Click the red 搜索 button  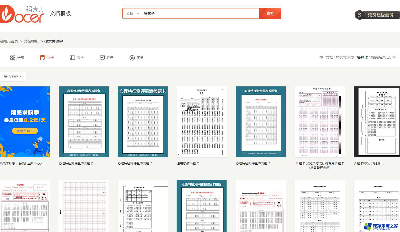click(270, 13)
